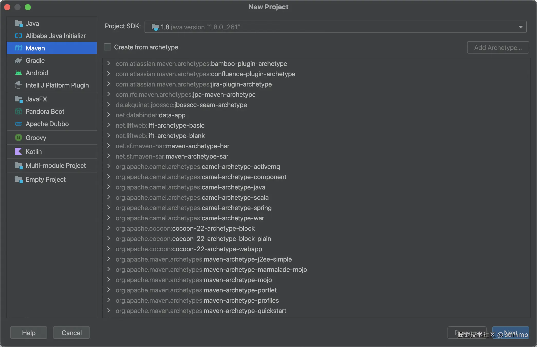Image resolution: width=537 pixels, height=347 pixels.
Task: Select the Apache Dubbo icon
Action: coord(18,124)
